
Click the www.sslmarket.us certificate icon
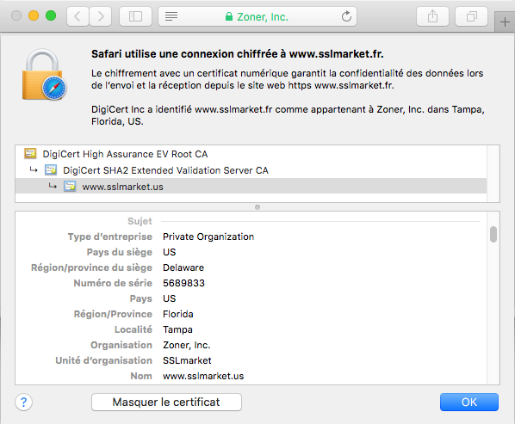tap(70, 187)
